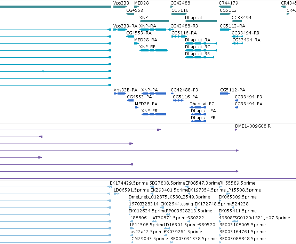Select the Vps33B-RA transcript label
The height and width of the screenshot is (244, 296).
tap(125, 26)
